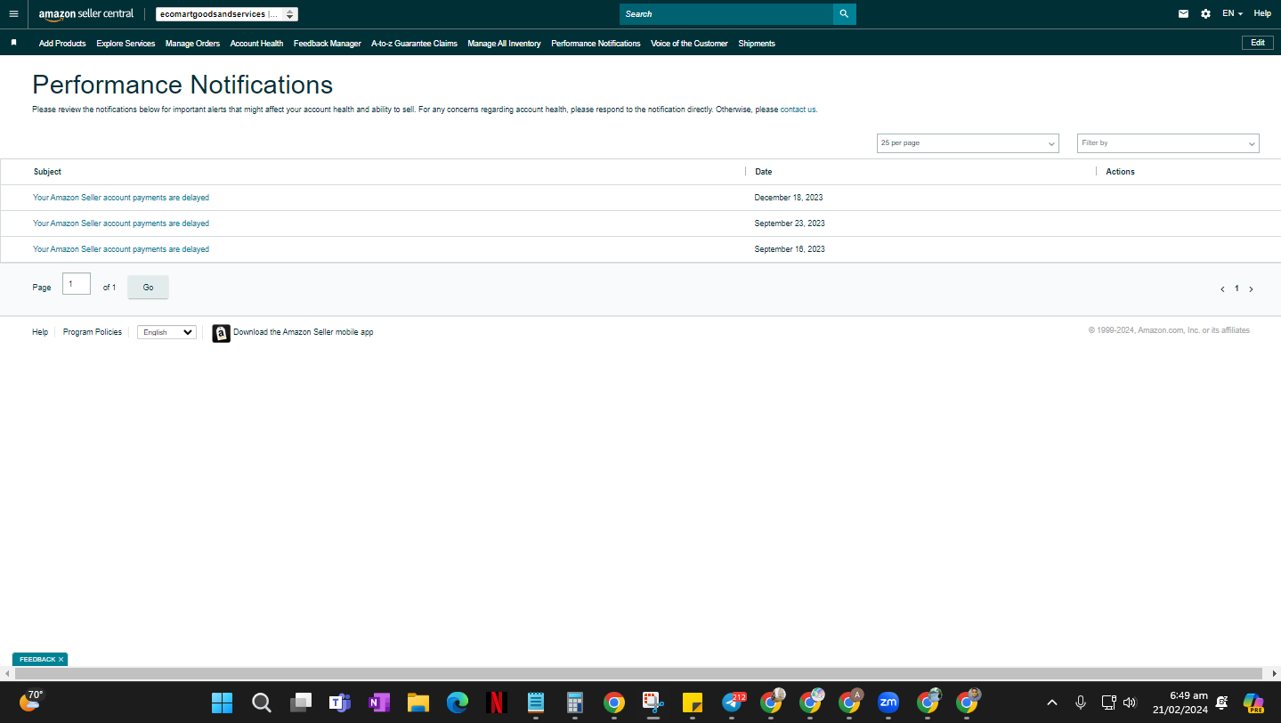This screenshot has width=1281, height=723.
Task: Go to next page arrow
Action: [1251, 289]
